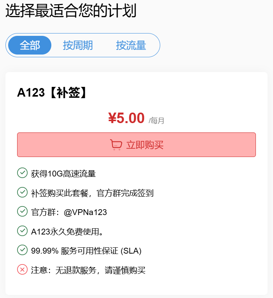Click the A123【补签】 plan title
The image size is (273, 298).
(52, 93)
